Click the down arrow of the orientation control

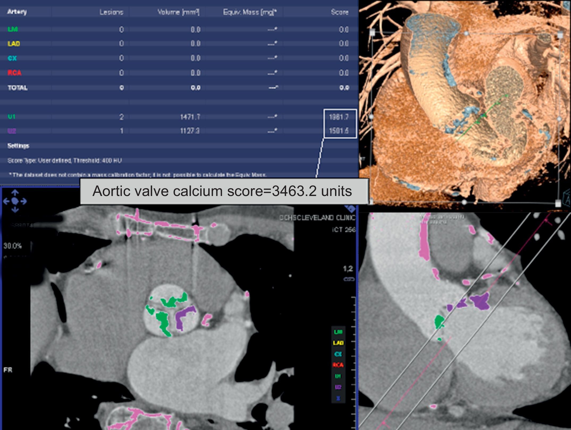coord(15,210)
